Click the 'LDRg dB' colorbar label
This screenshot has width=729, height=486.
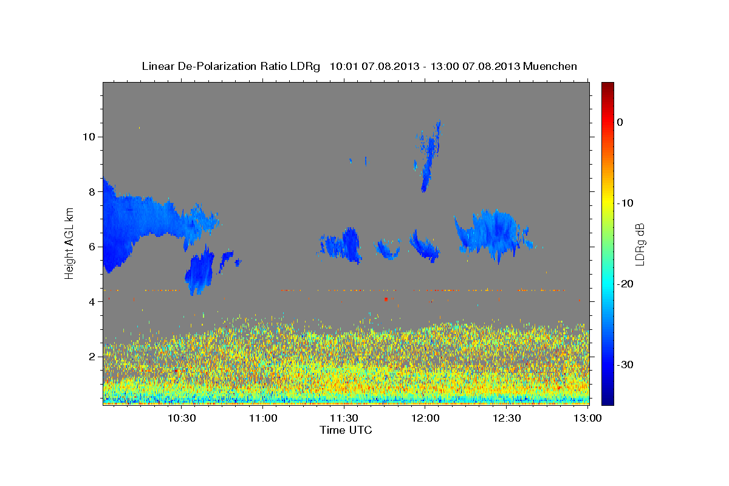[639, 244]
